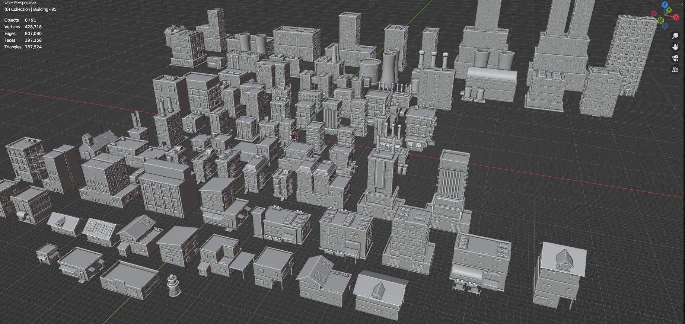
Task: Click the blue Z axis gizmo ball
Action: 665,4
